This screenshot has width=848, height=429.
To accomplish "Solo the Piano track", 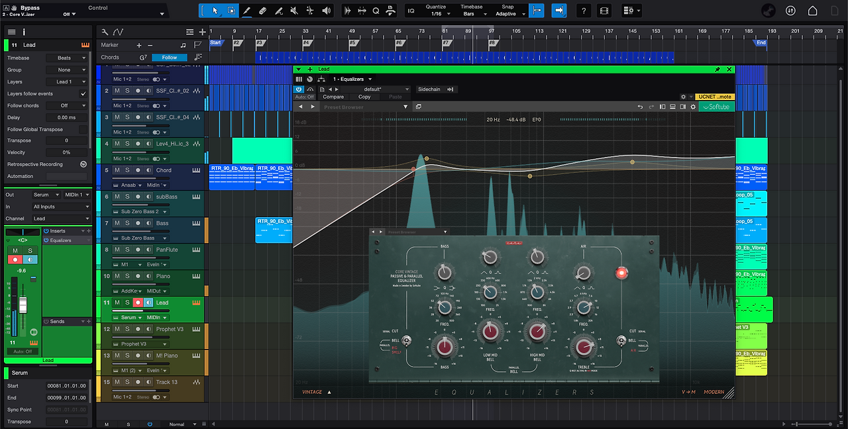I will point(127,276).
